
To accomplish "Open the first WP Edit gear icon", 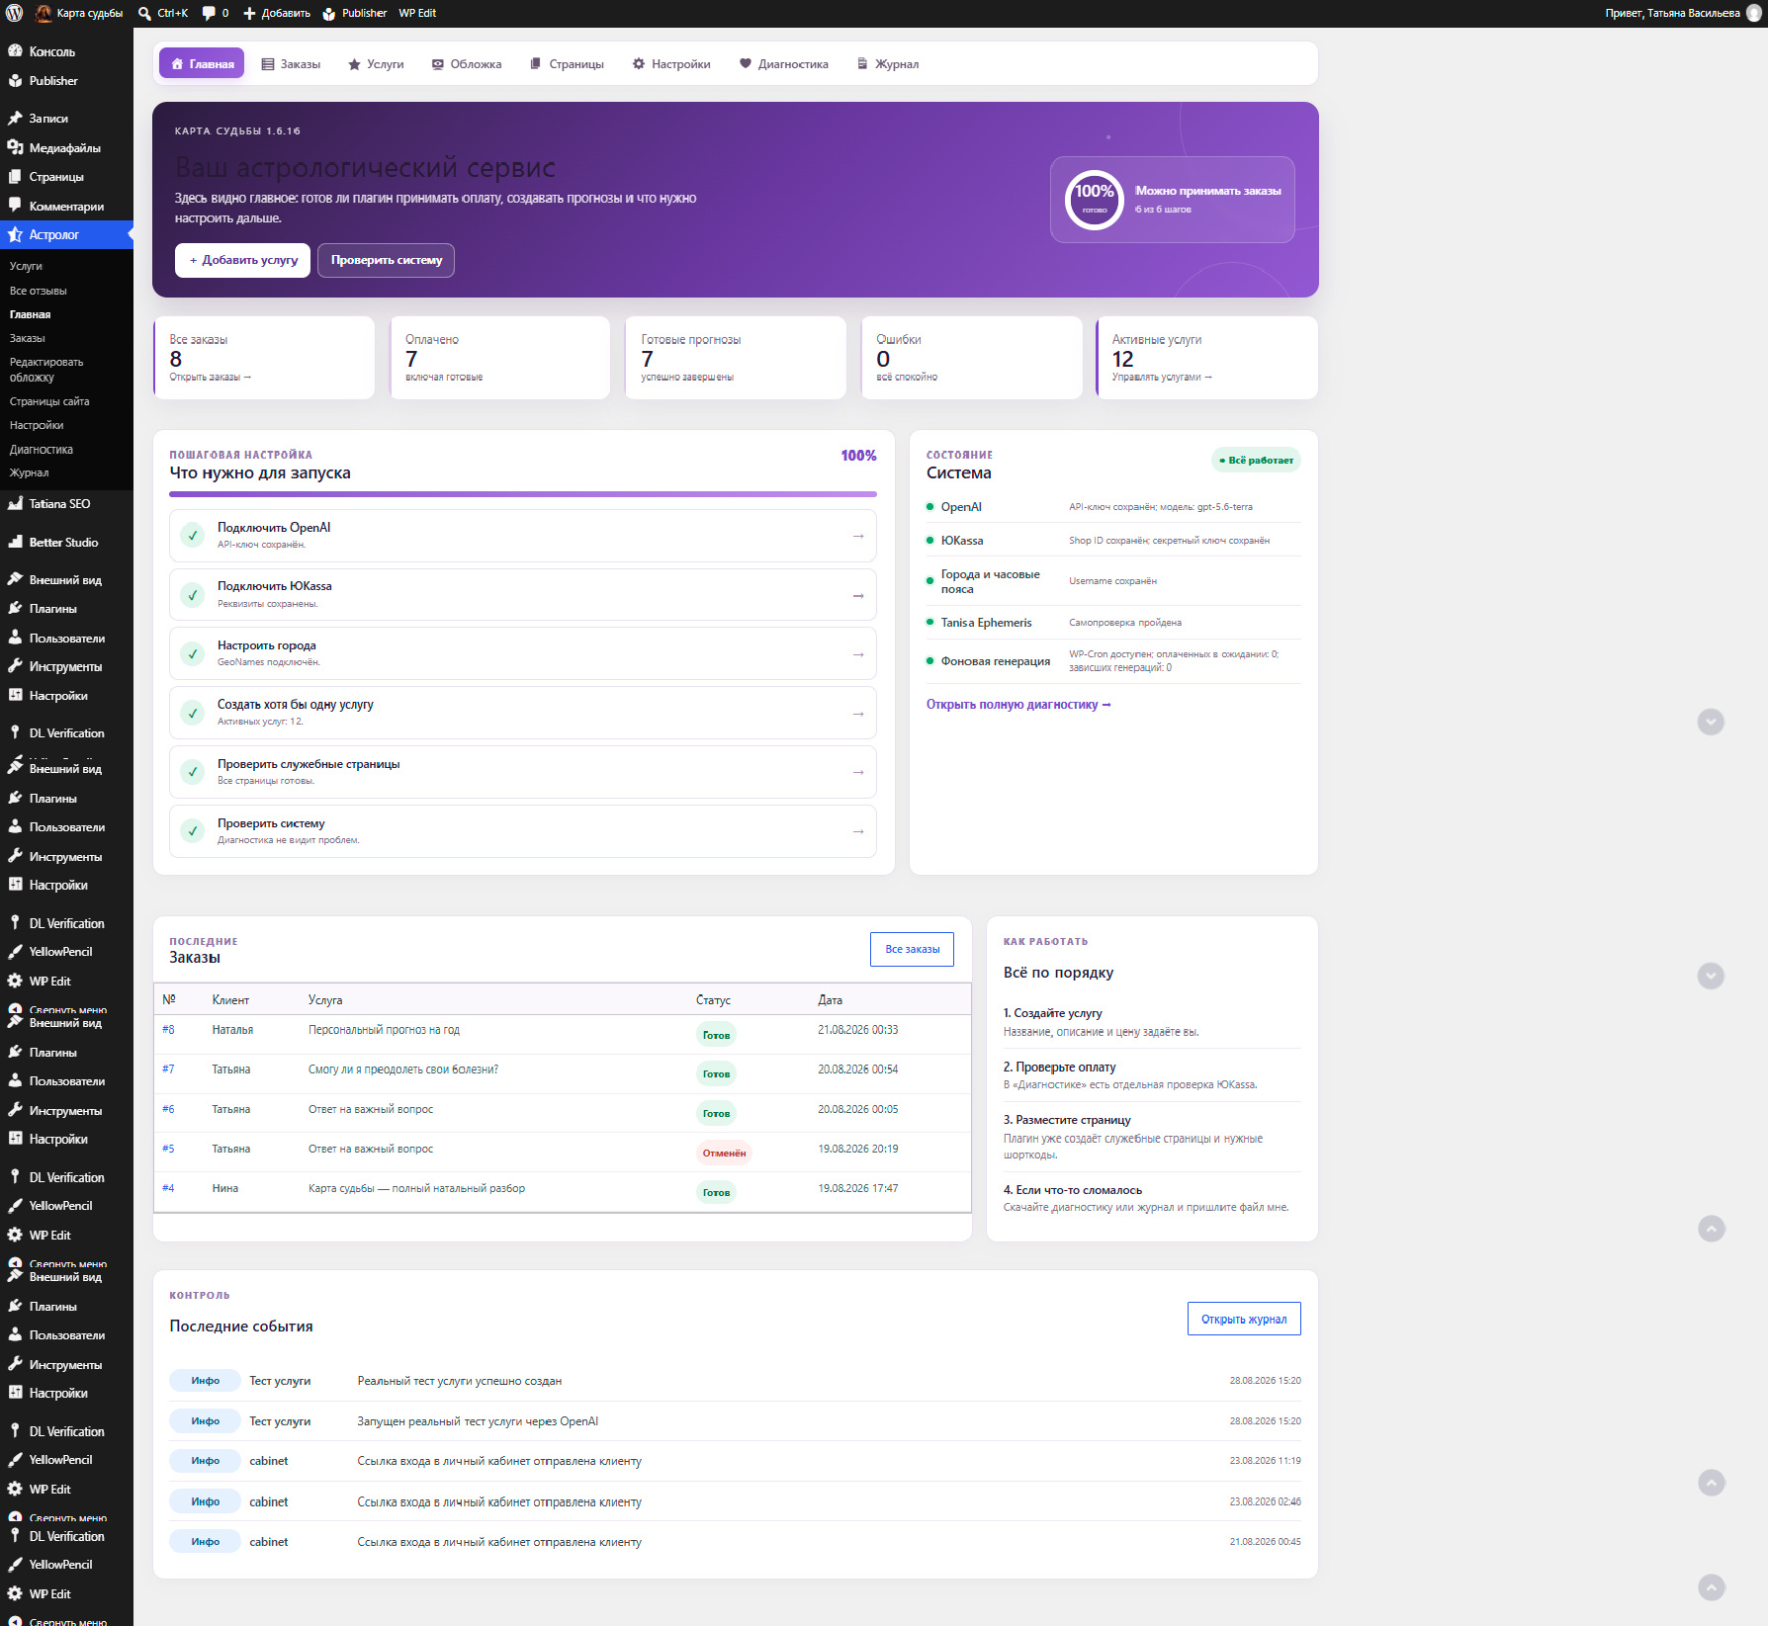I will [15, 981].
